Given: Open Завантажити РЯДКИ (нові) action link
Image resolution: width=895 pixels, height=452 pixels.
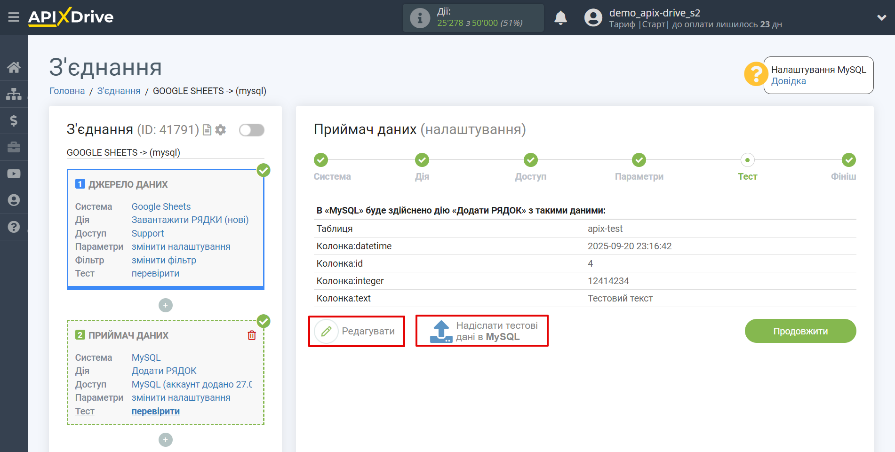Looking at the screenshot, I should pos(190,220).
